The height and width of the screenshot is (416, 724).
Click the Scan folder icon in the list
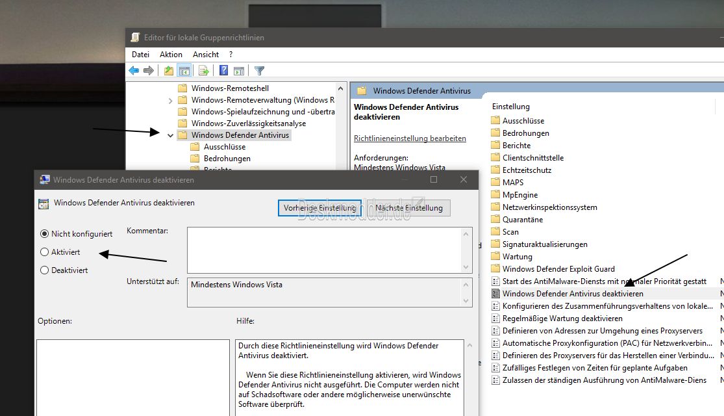point(495,231)
